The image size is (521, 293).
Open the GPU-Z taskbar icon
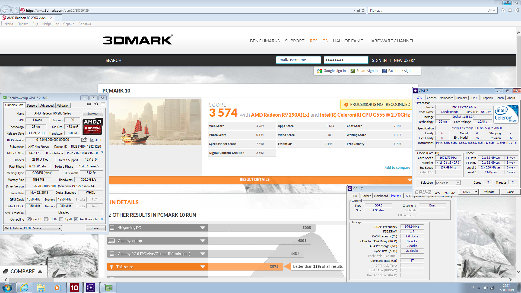(x=108, y=288)
